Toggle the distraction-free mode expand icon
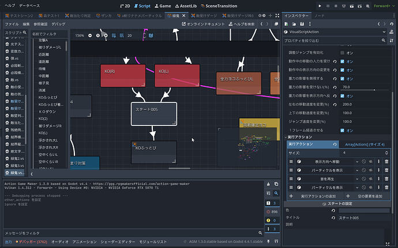This screenshot has width=398, height=248. tap(277, 16)
